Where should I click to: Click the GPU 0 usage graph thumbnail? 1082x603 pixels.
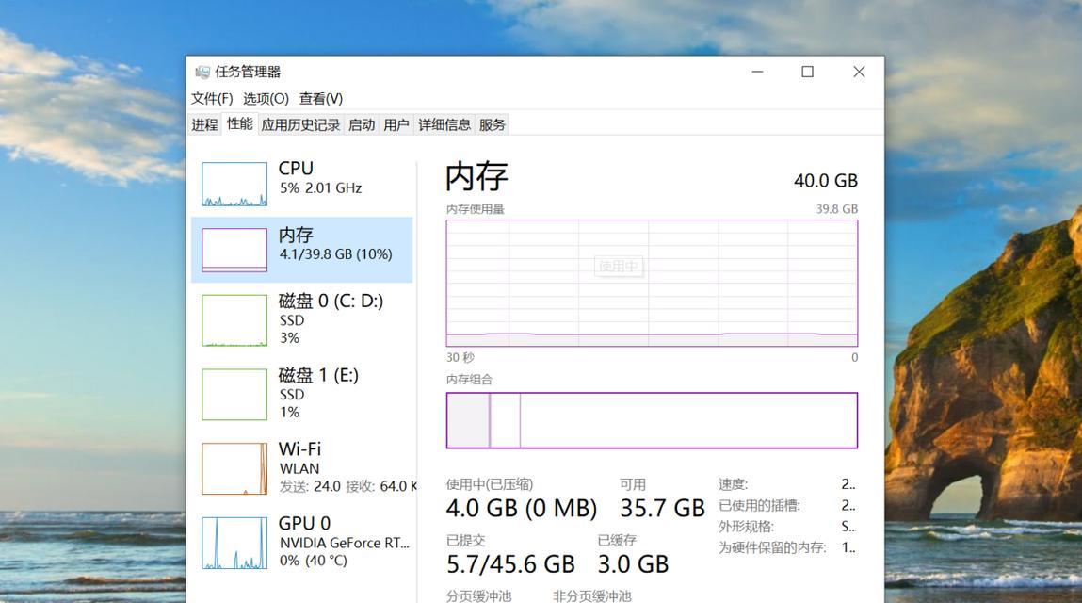[x=234, y=543]
